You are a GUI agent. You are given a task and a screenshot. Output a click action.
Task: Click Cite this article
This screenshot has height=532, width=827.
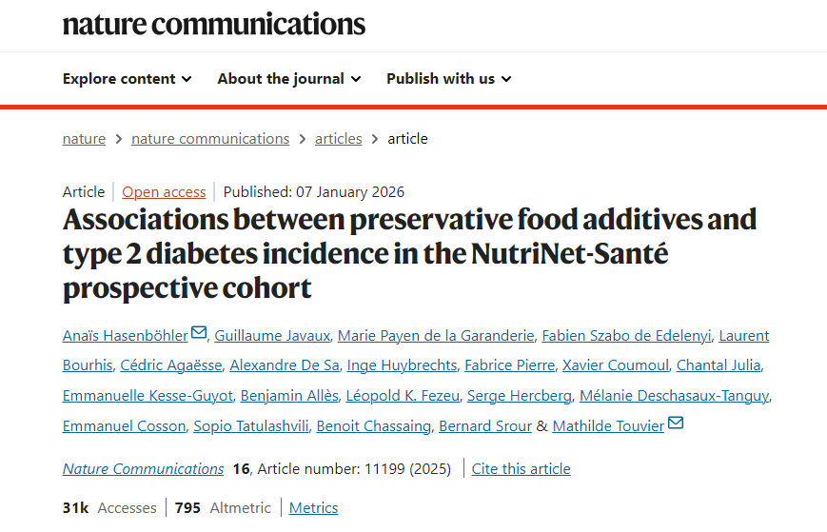click(x=521, y=469)
